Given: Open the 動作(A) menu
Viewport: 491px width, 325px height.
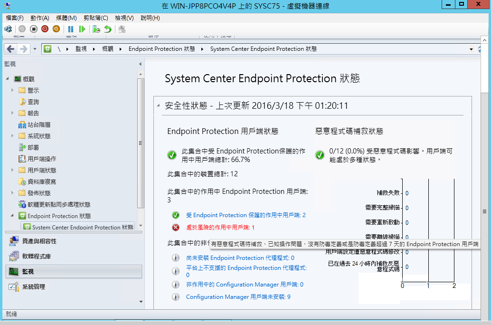Looking at the screenshot, I should coord(40,18).
